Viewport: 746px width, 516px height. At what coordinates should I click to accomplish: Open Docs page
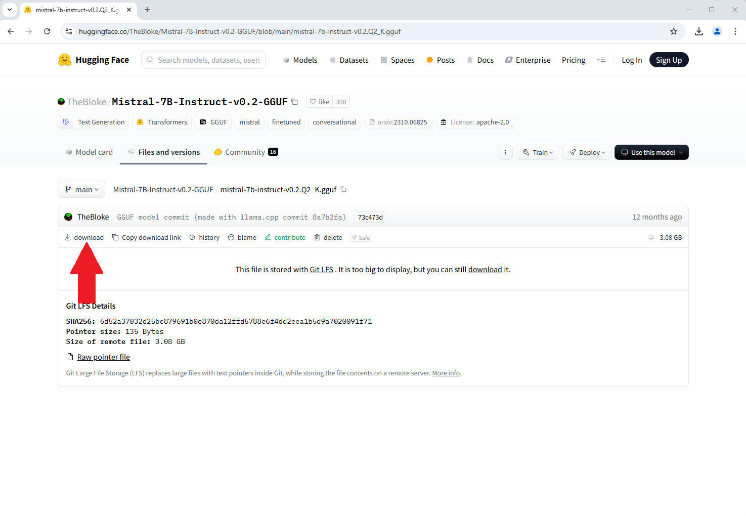pyautogui.click(x=480, y=60)
